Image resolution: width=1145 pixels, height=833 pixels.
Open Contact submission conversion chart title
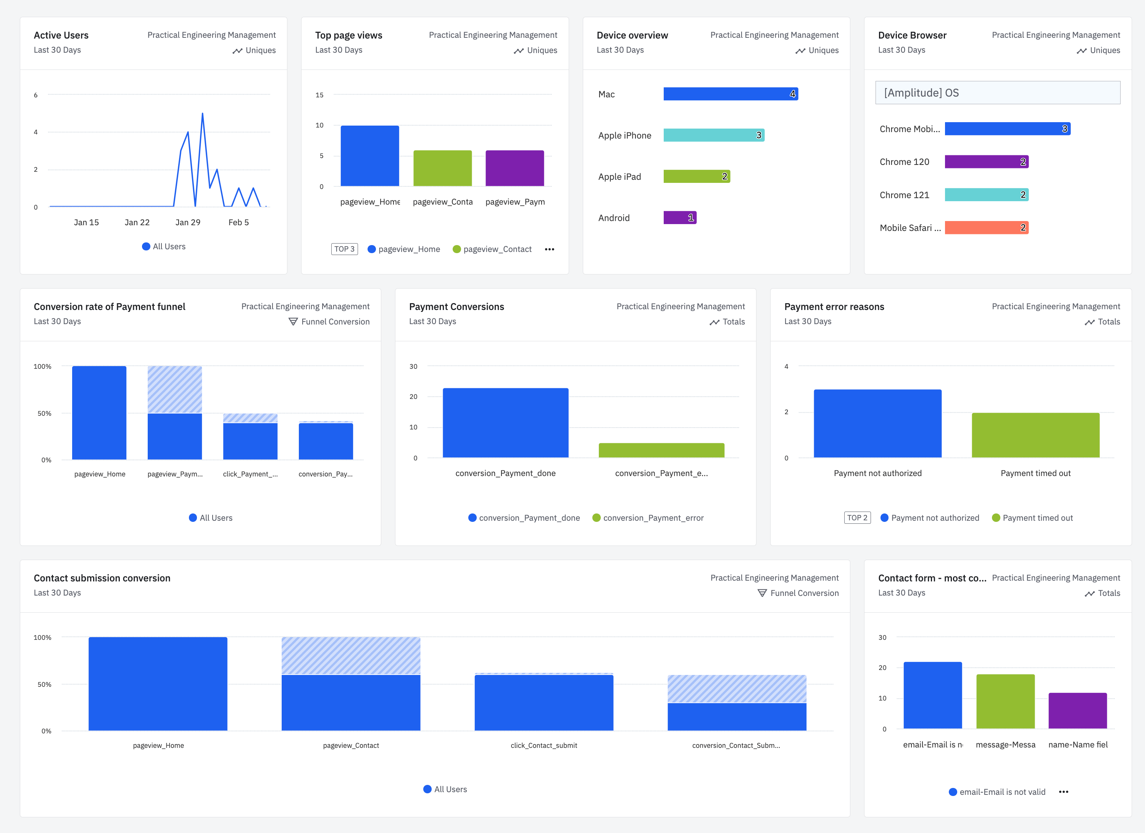point(102,578)
